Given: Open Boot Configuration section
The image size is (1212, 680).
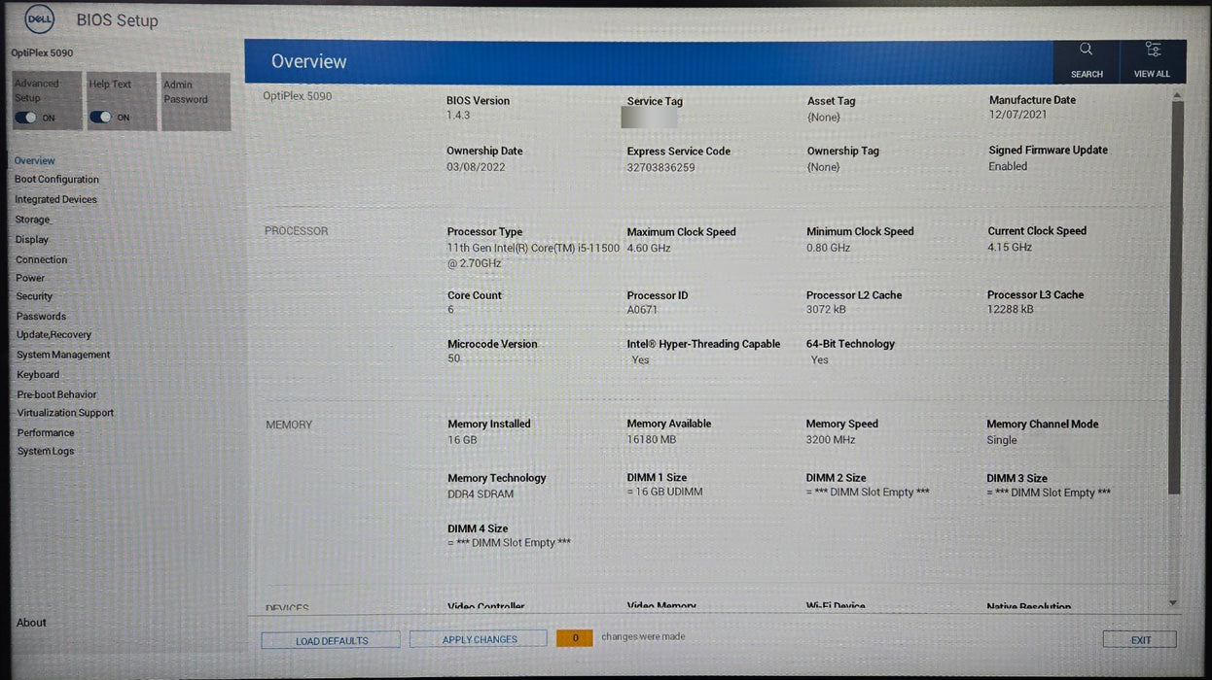Looking at the screenshot, I should (x=56, y=180).
